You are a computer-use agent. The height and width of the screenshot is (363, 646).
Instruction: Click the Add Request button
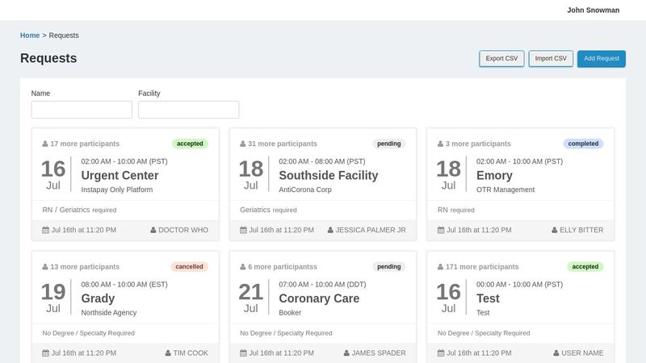601,59
